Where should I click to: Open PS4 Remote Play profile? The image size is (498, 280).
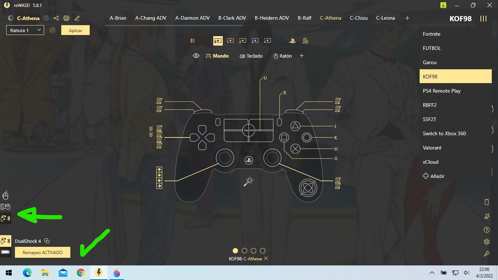tap(456, 91)
